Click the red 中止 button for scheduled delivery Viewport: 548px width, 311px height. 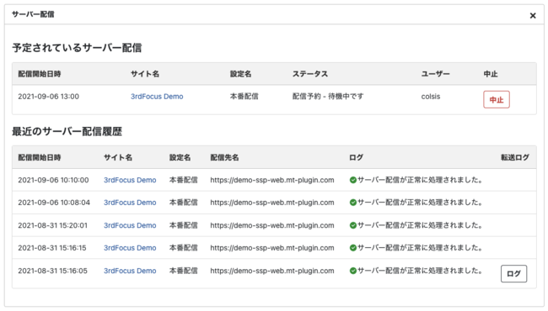pos(497,99)
